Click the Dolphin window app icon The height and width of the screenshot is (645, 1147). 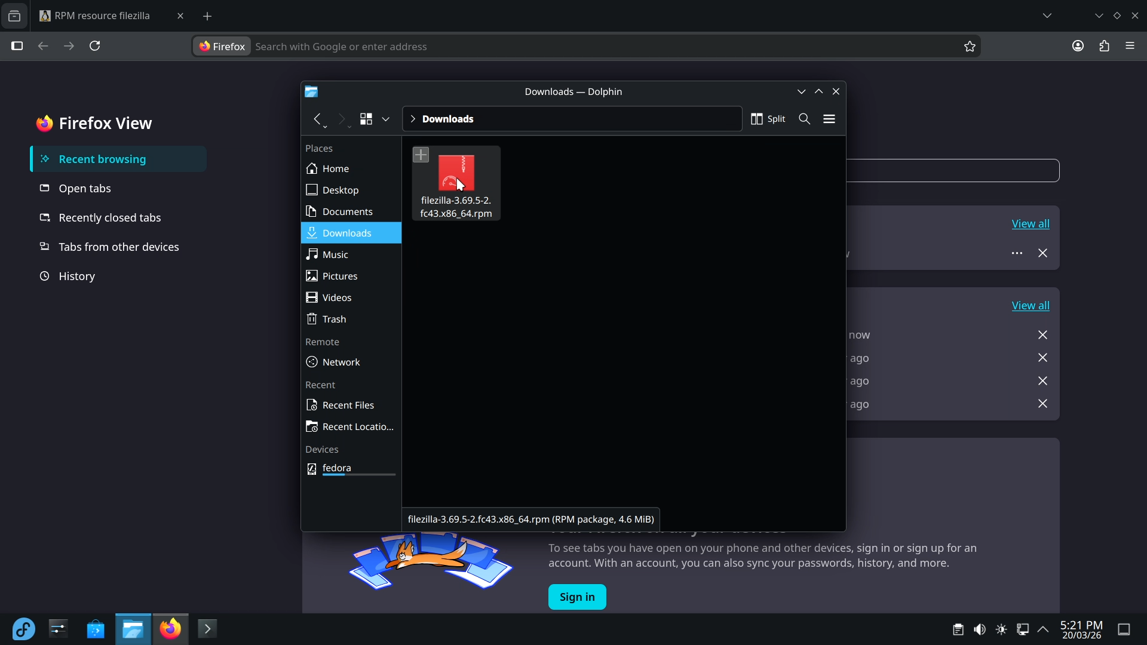pos(311,91)
